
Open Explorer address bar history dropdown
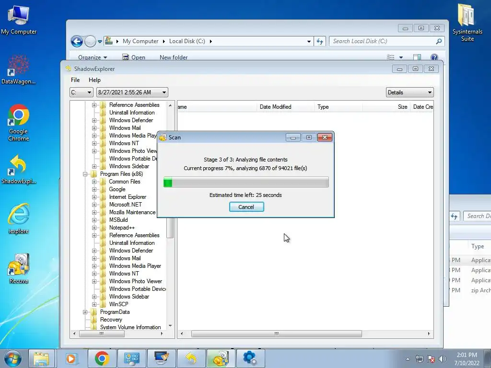pyautogui.click(x=309, y=41)
